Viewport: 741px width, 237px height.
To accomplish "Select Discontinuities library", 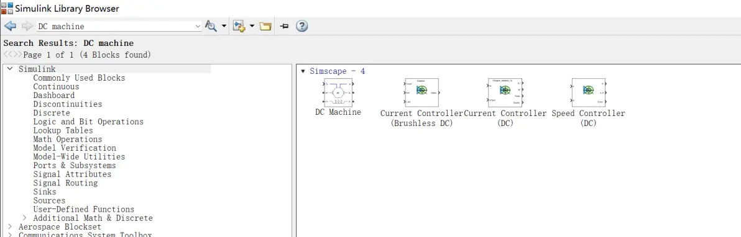I will pos(68,104).
